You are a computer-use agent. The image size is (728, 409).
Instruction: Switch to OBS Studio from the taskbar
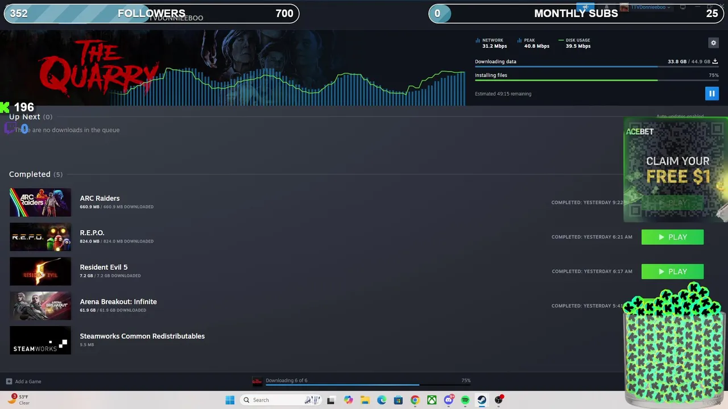pyautogui.click(x=499, y=400)
